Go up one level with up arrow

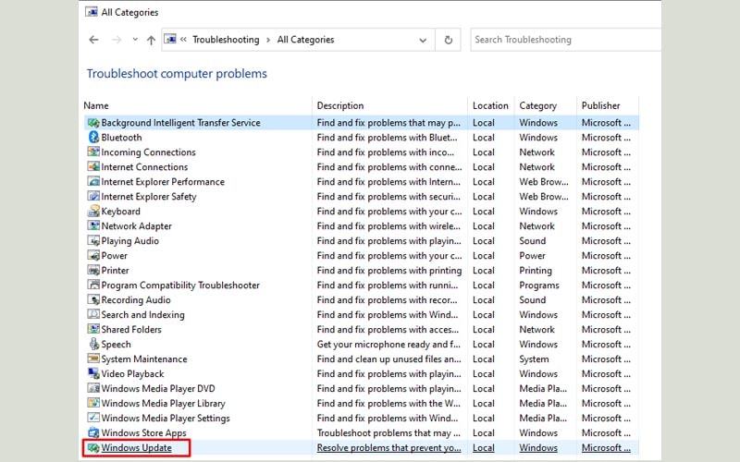click(x=151, y=40)
